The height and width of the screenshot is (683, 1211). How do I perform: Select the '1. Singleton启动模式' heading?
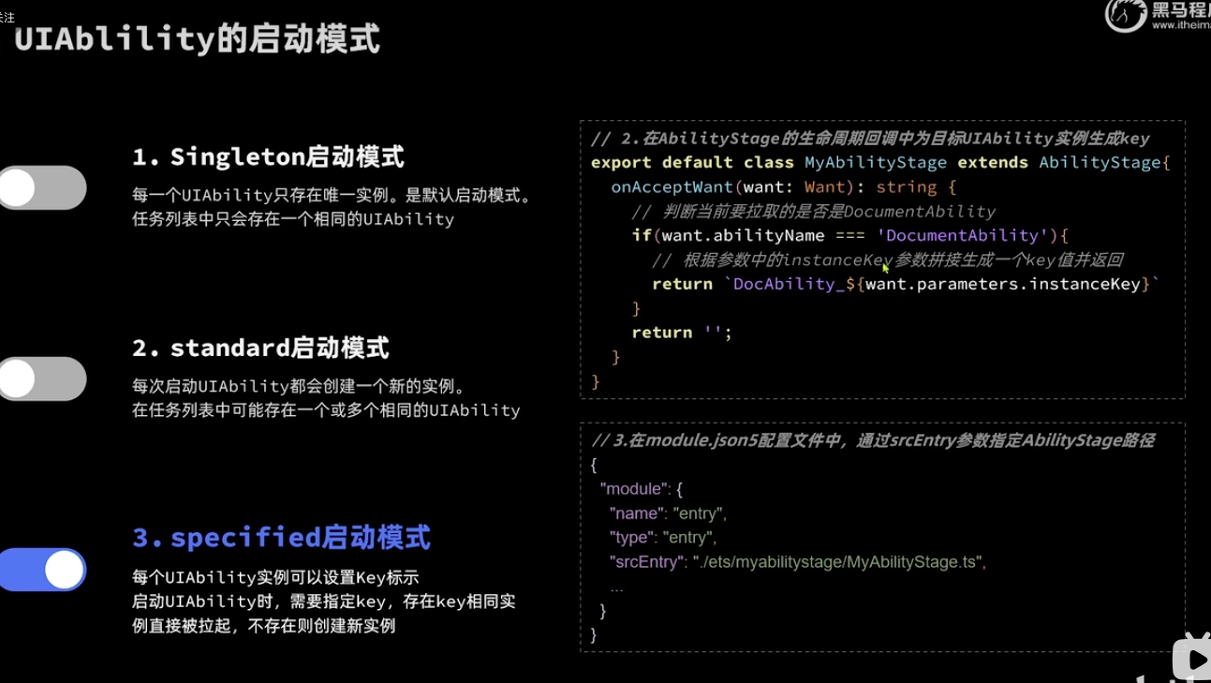[268, 156]
